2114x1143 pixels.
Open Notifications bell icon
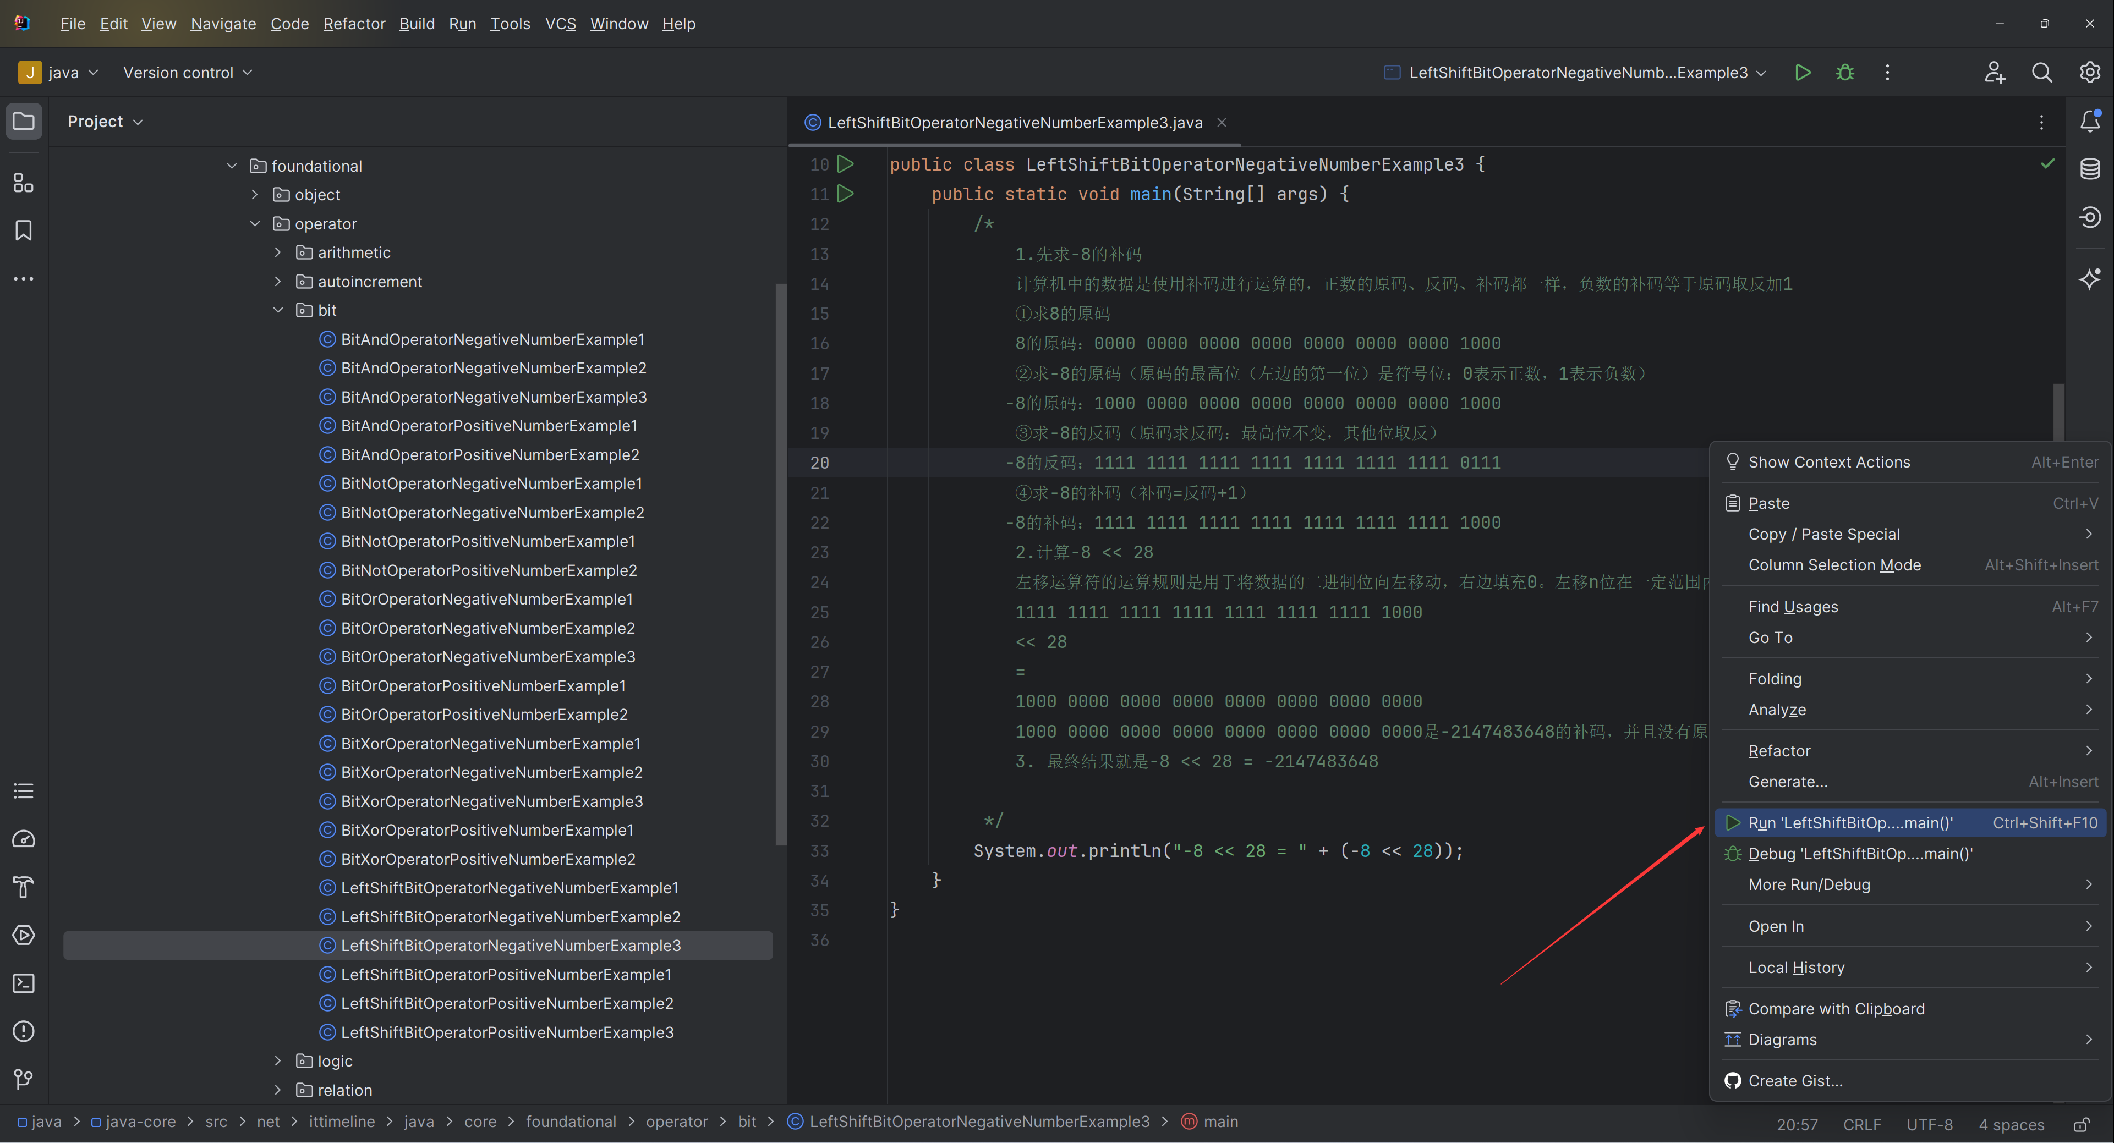(x=2089, y=122)
